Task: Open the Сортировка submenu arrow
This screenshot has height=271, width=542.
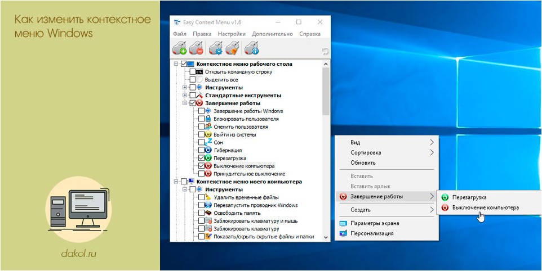Action: click(x=432, y=152)
